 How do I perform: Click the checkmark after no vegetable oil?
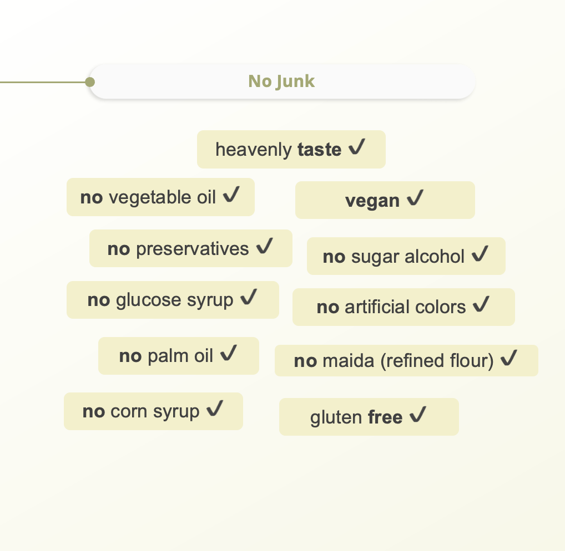pyautogui.click(x=231, y=195)
